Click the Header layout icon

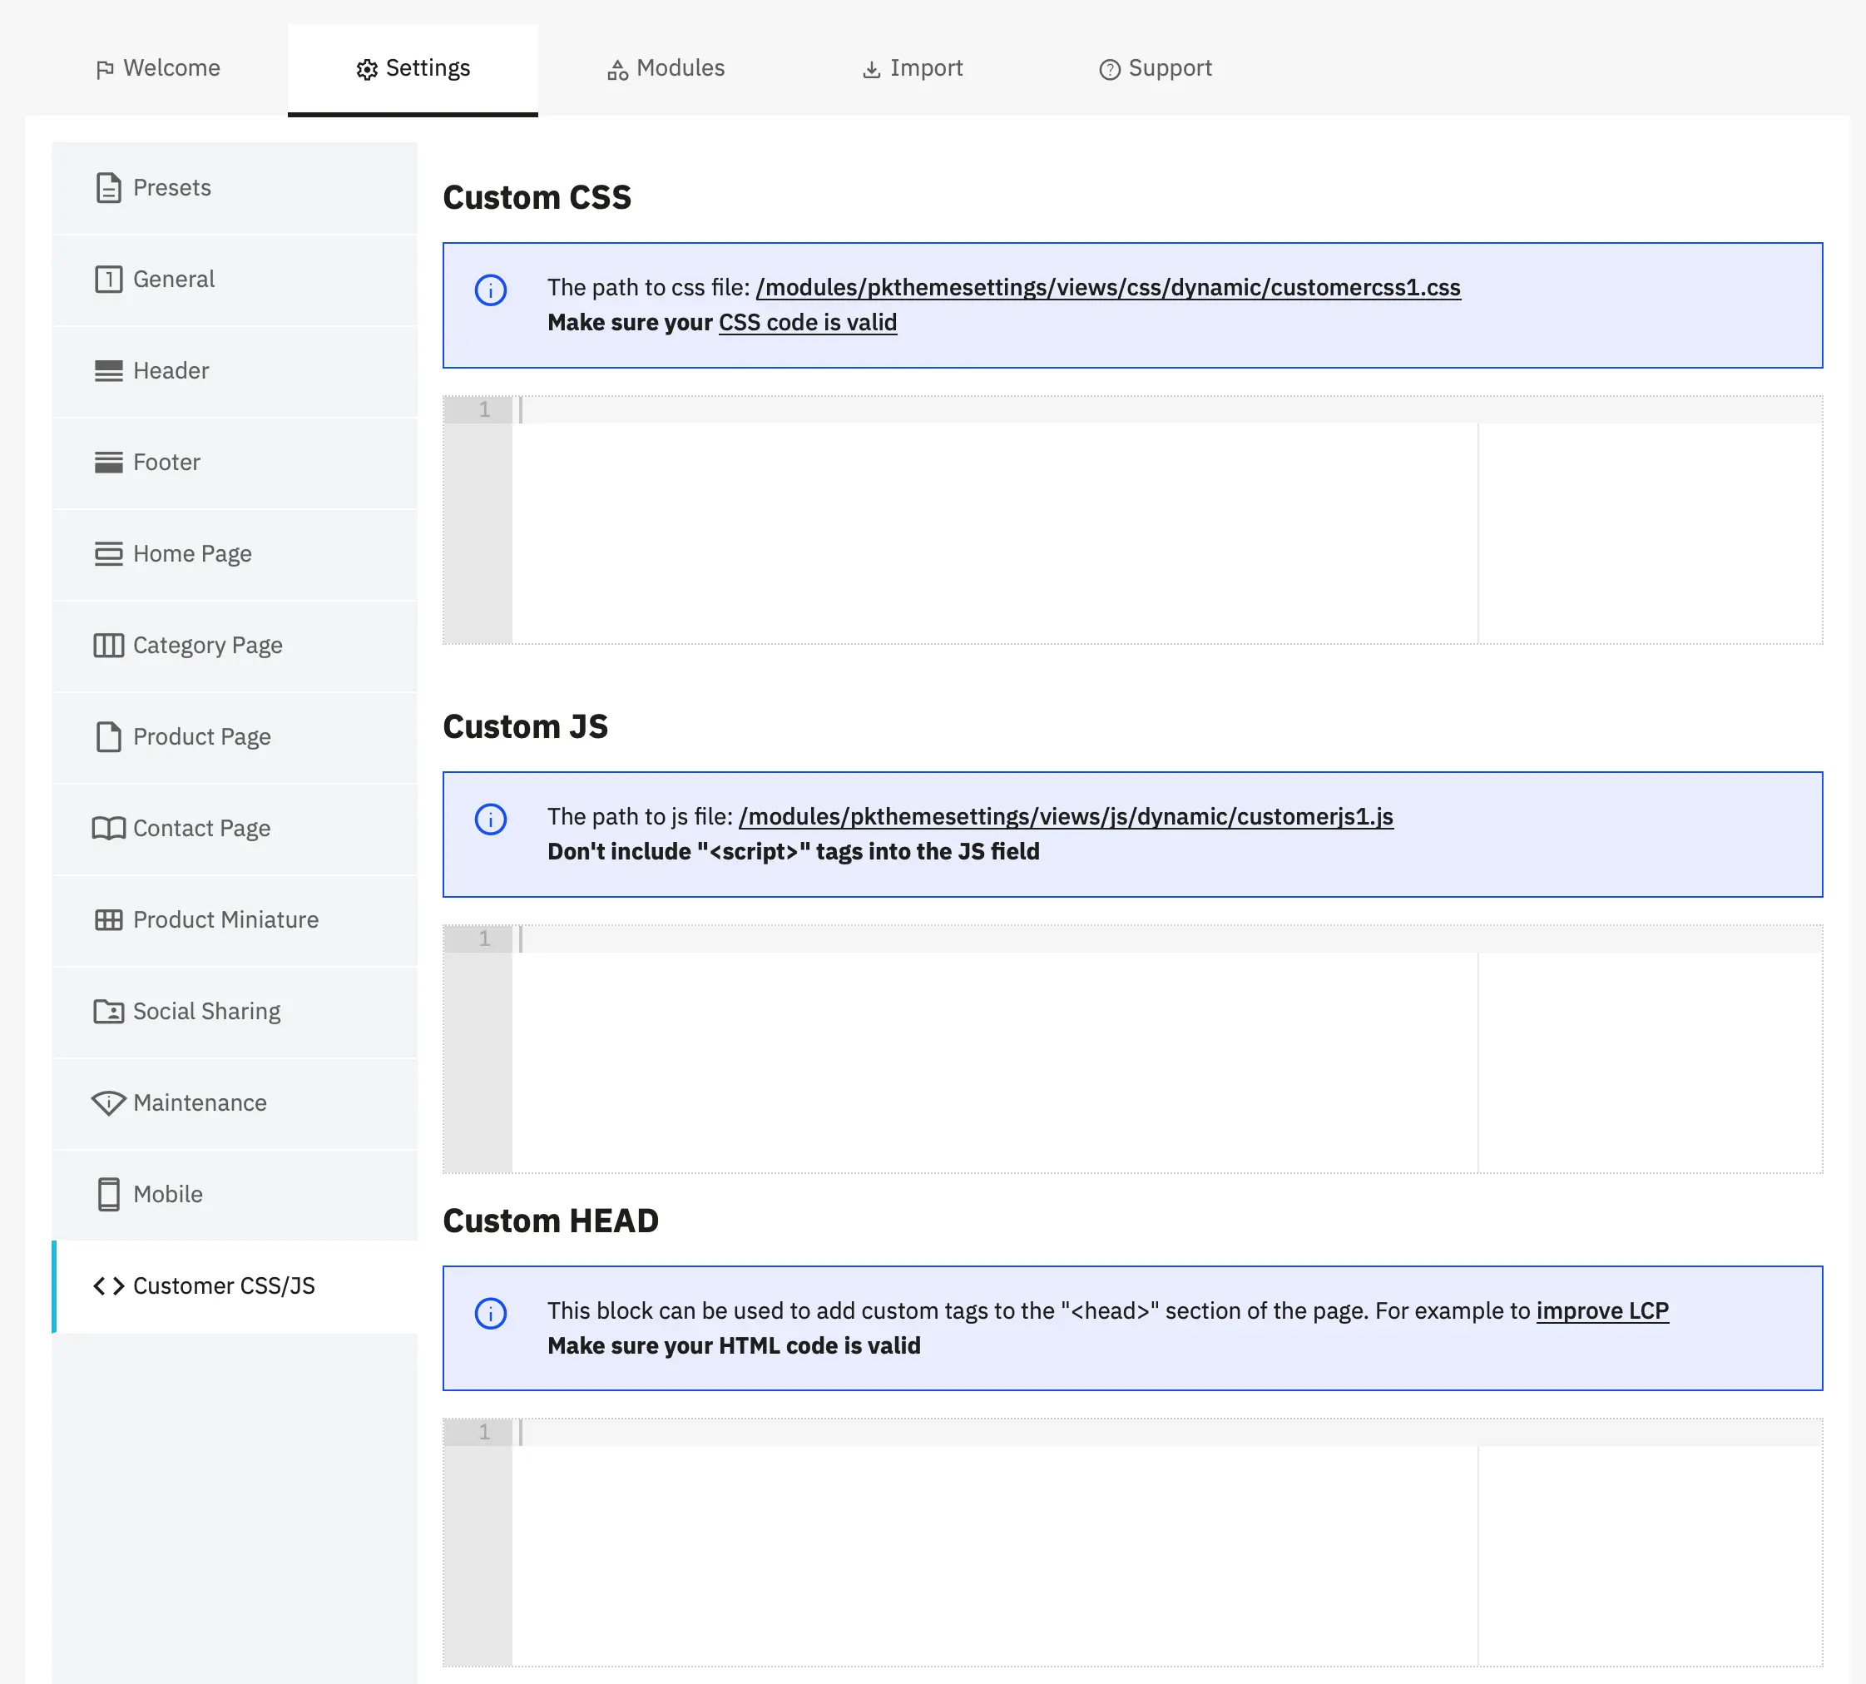click(109, 371)
